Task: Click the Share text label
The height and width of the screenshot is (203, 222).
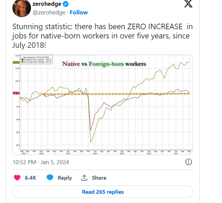Action: (99, 178)
